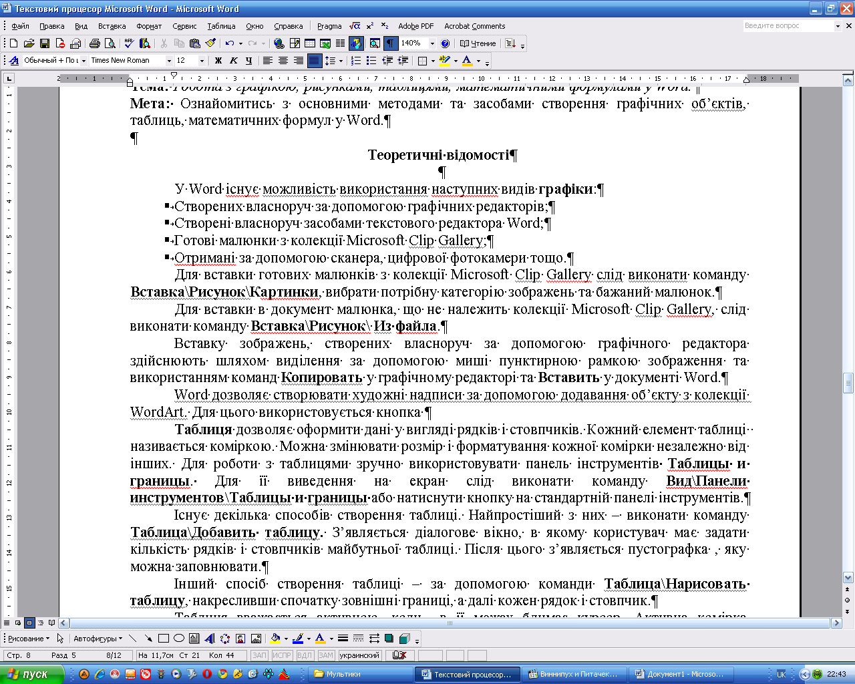Toggle the Document Map button
Viewport: 855px width, 684px height.
(375, 43)
